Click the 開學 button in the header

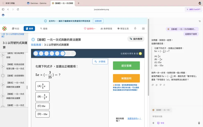click(x=29, y=29)
